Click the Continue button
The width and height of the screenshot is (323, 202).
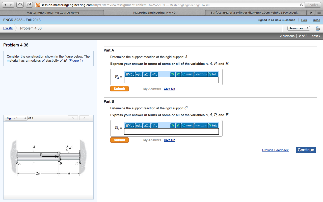[306, 150]
